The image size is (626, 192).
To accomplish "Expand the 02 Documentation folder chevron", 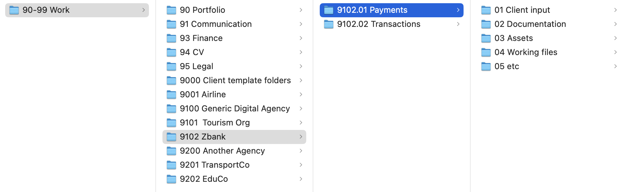I will point(615,24).
